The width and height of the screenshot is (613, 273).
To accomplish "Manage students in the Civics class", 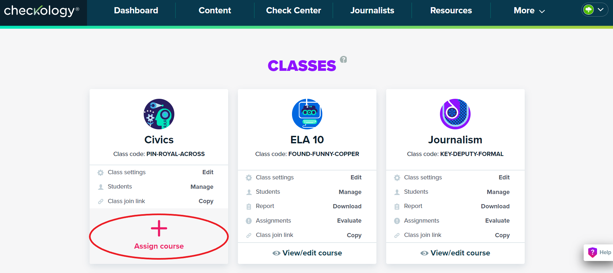I will 202,187.
